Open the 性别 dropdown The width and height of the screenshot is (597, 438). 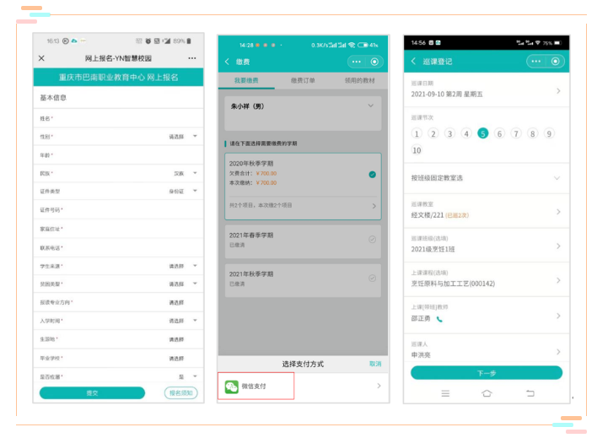click(195, 136)
